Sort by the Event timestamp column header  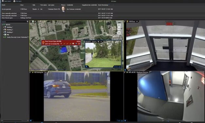click(x=103, y=5)
